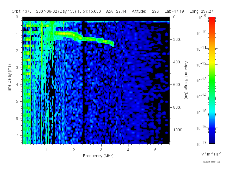Screen dimensions: 226x169
Task: Click the apparent range tick '600.'
Action: click(x=177, y=85)
